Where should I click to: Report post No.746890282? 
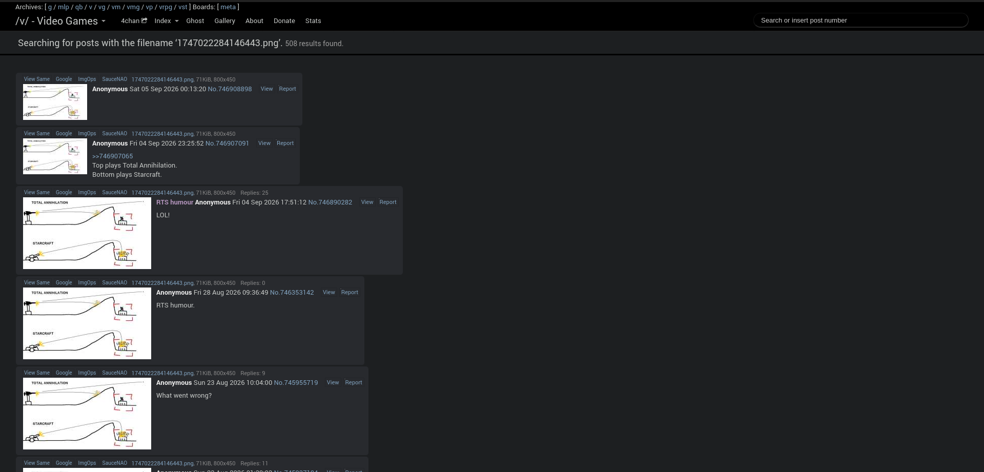tap(388, 202)
